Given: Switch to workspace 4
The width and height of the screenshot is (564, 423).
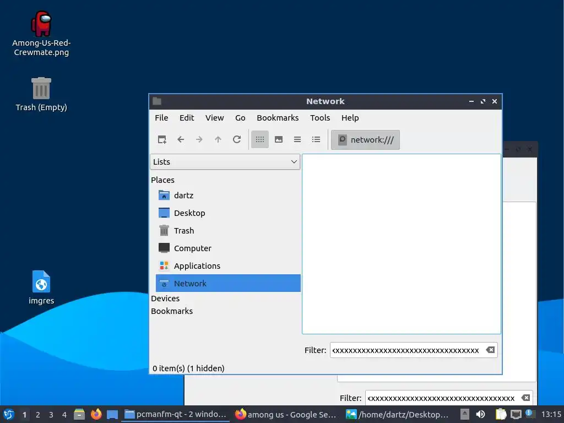Looking at the screenshot, I should (x=64, y=415).
